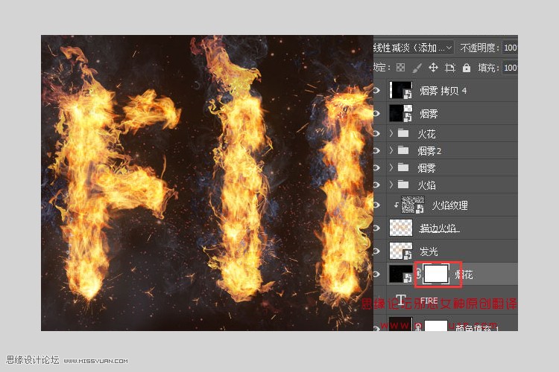Screen dimensions: 559x372
Task: Select 颜色填充 layer mask thumbnail
Action: click(x=436, y=325)
